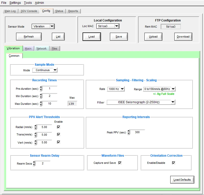Click the List button
Screen dimensions: 204x195
coord(58,37)
